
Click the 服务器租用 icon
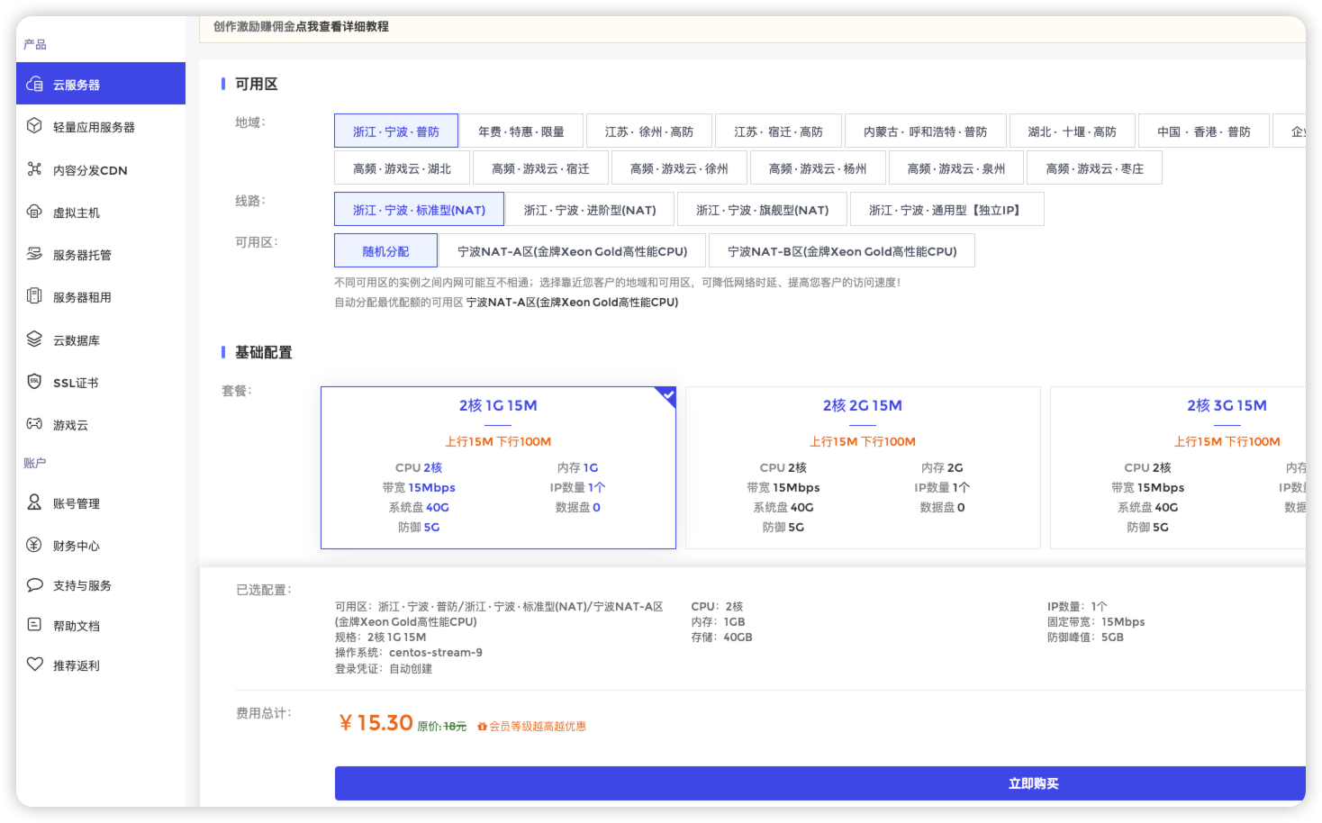(34, 296)
